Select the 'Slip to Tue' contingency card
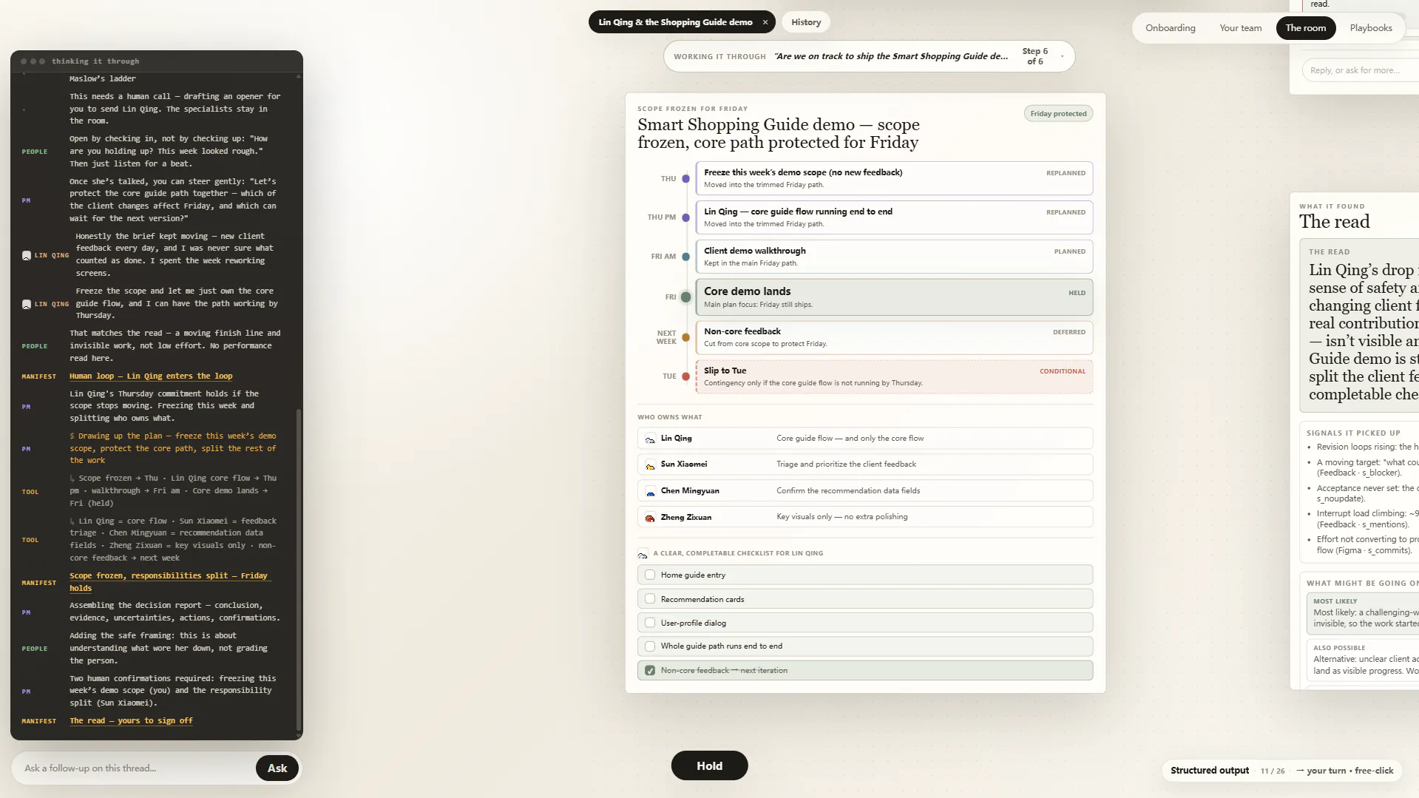The height and width of the screenshot is (798, 1419). 894,376
